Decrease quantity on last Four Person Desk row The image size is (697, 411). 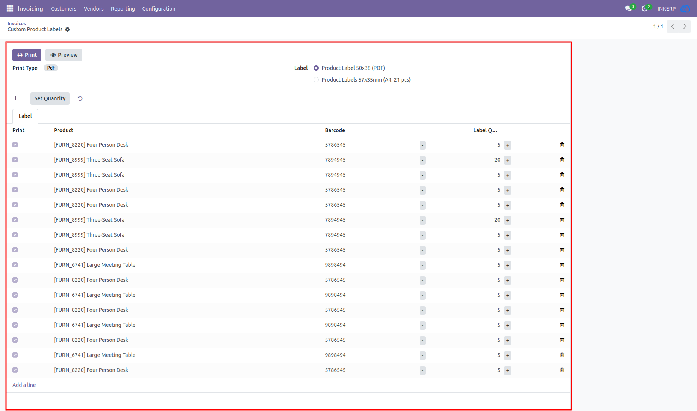point(423,370)
